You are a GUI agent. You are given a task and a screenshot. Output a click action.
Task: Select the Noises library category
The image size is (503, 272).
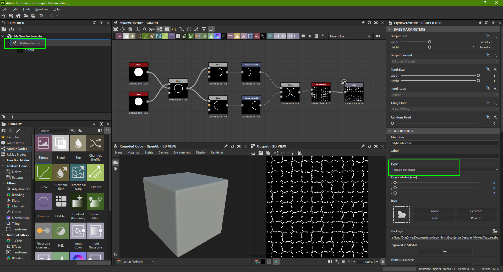(x=17, y=172)
